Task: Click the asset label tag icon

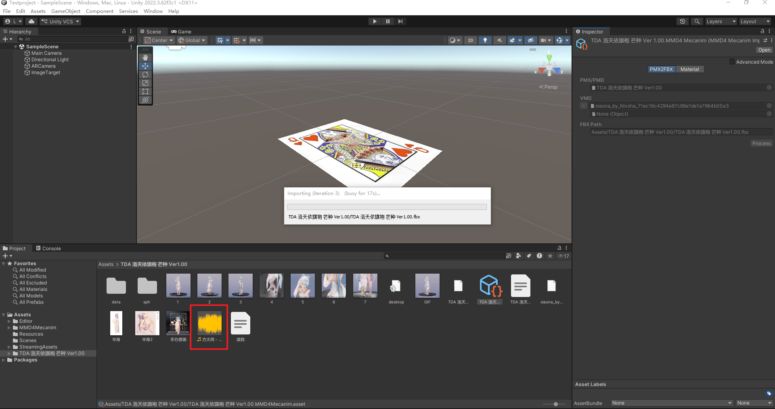Action: [769, 393]
